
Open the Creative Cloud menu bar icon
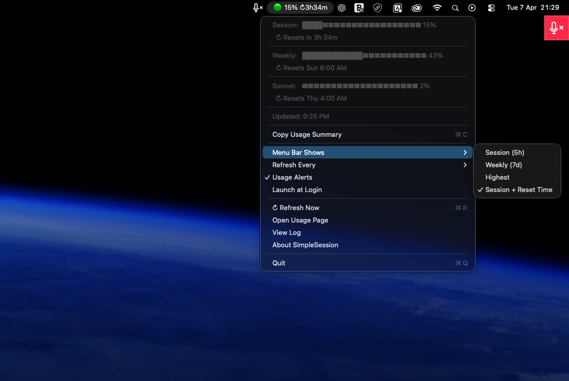tap(417, 8)
